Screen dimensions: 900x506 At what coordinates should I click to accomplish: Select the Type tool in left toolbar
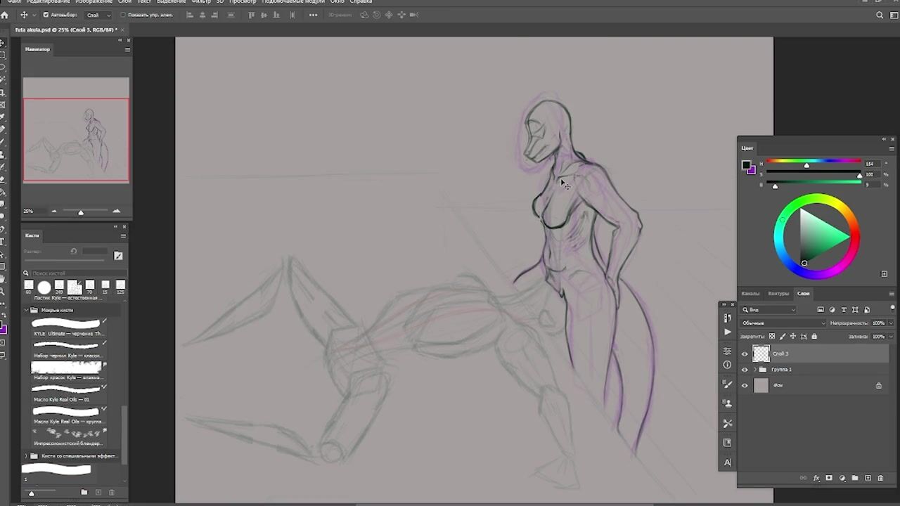3,242
